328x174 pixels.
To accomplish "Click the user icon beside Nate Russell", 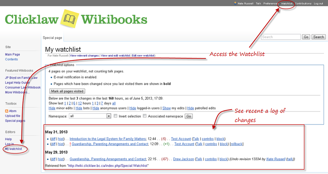I will 235,3.
